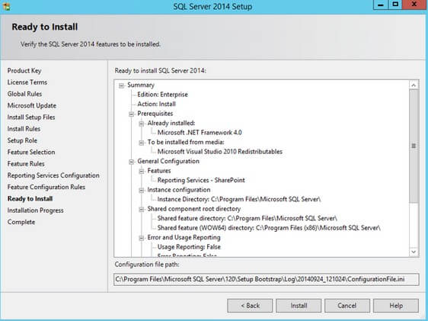Click the scroll down arrow in summary tree
Viewport: 428px width, 321px height.
(x=414, y=252)
